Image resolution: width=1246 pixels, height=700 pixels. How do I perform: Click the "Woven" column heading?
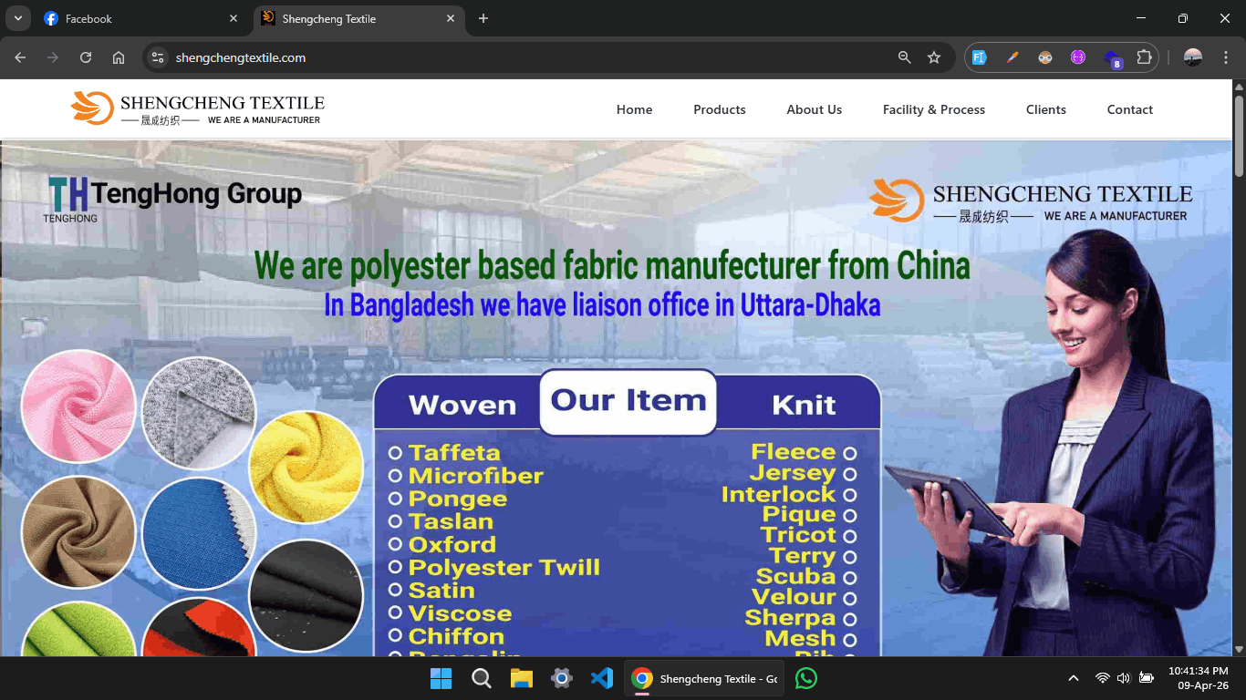(x=462, y=406)
